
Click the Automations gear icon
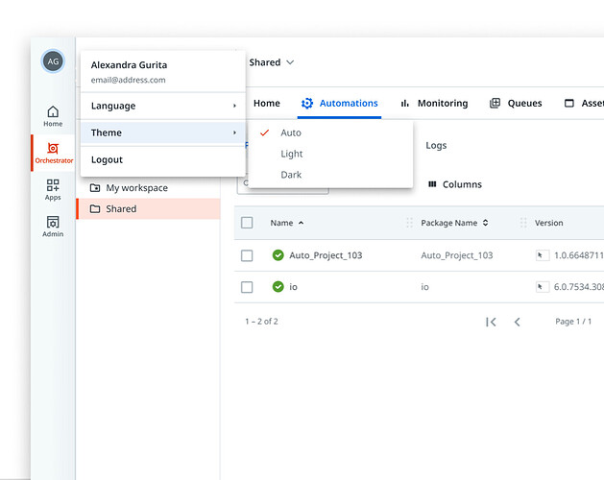307,104
